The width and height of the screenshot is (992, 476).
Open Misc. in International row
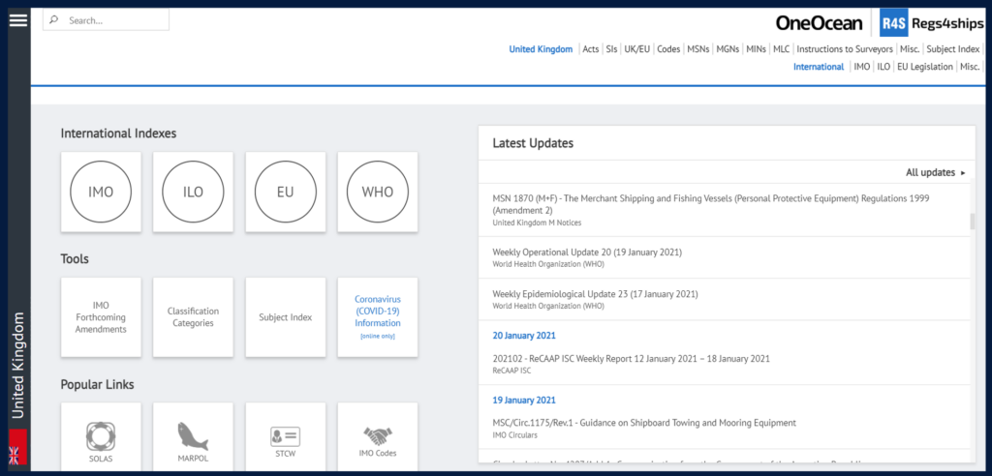pyautogui.click(x=969, y=67)
